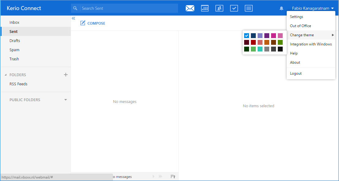Viewport: 339px width, 181px height.
Task: Click the search magnifier icon
Action: (75, 8)
